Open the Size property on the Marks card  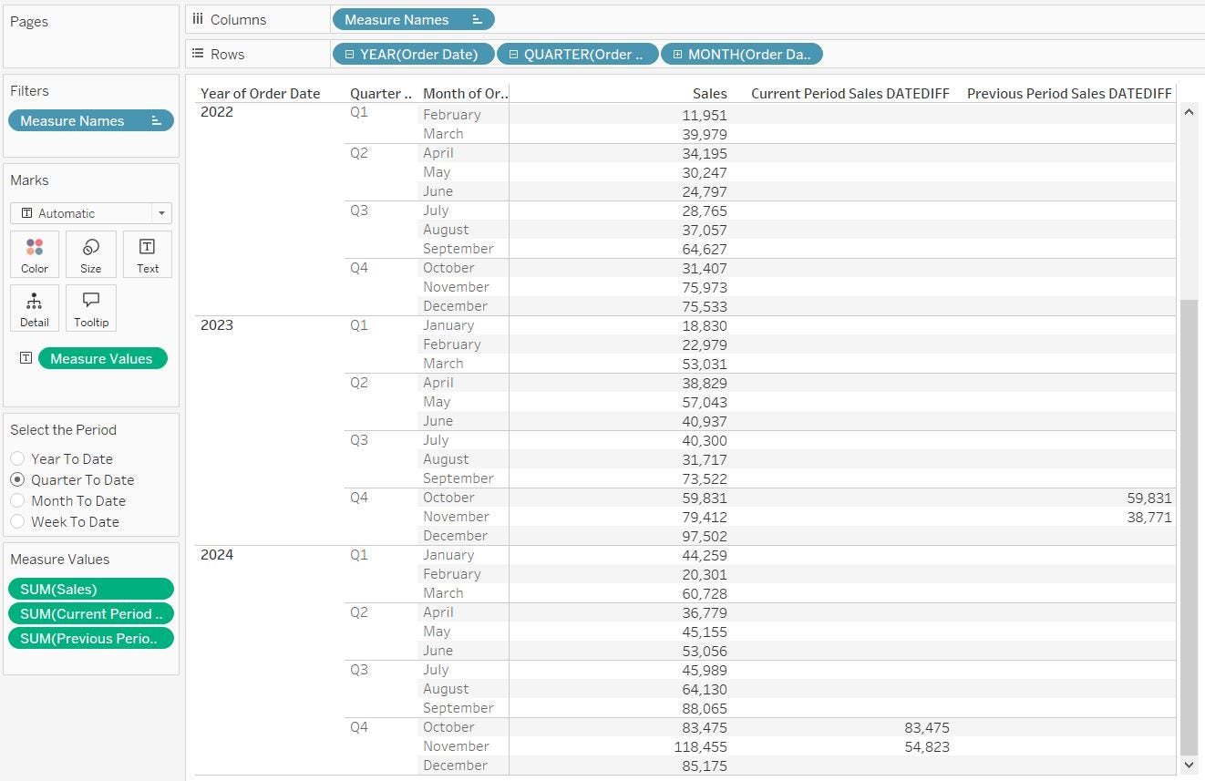coord(90,254)
